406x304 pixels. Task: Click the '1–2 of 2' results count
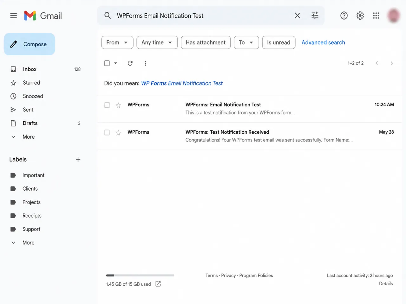pos(356,63)
